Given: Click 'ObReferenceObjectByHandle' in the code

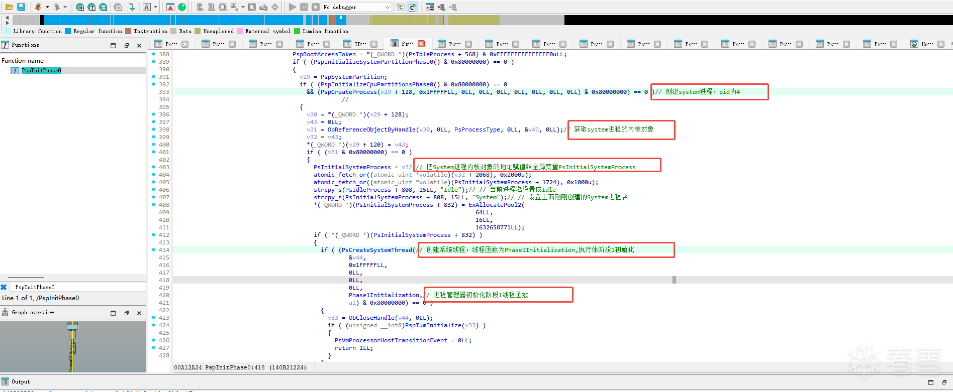Looking at the screenshot, I should (x=371, y=129).
